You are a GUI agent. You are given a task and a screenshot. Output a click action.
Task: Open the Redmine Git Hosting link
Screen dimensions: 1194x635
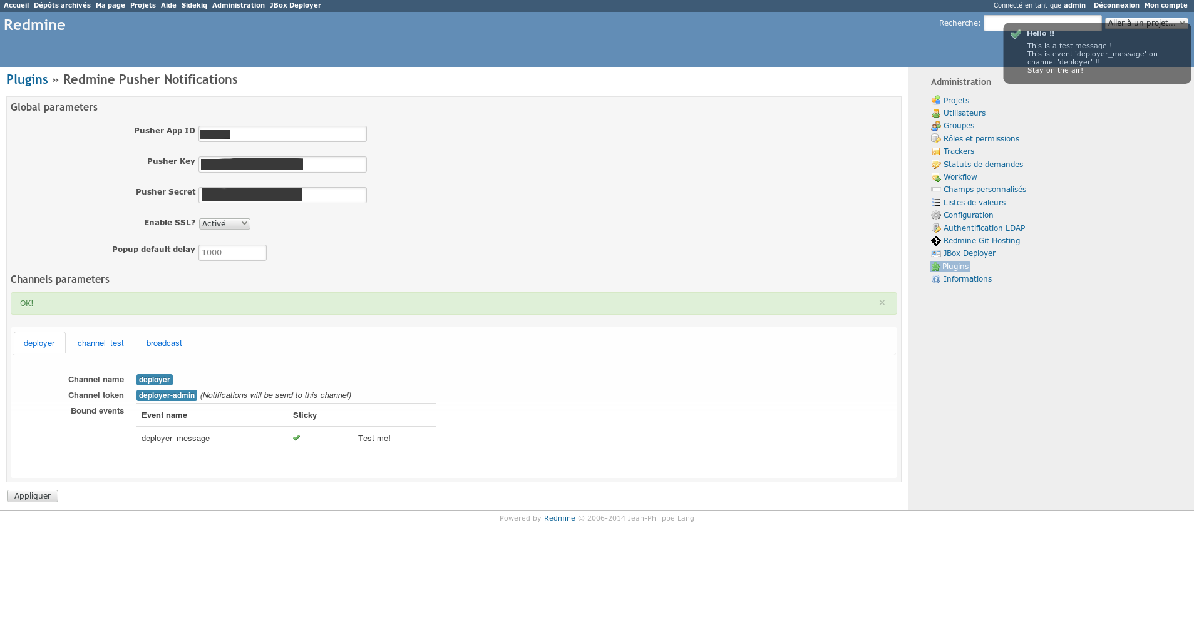pos(982,241)
